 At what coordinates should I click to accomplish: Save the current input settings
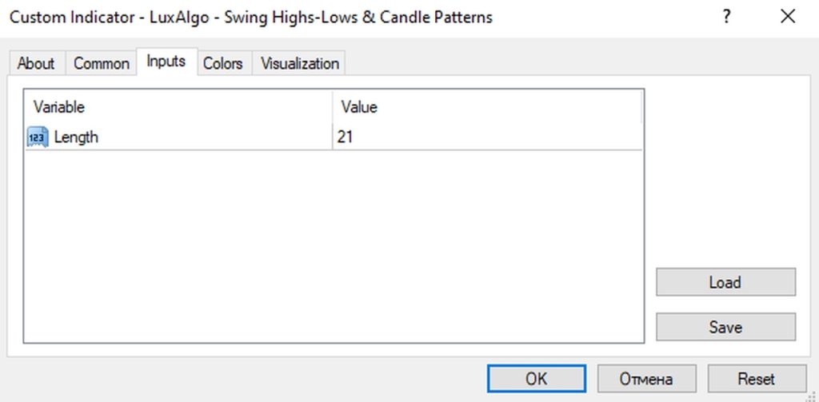pos(725,327)
